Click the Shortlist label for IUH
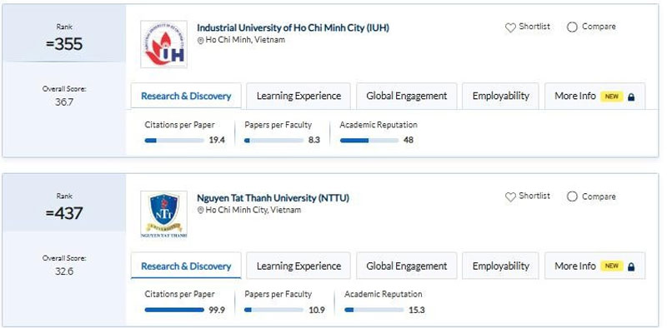The image size is (667, 328). point(534,27)
